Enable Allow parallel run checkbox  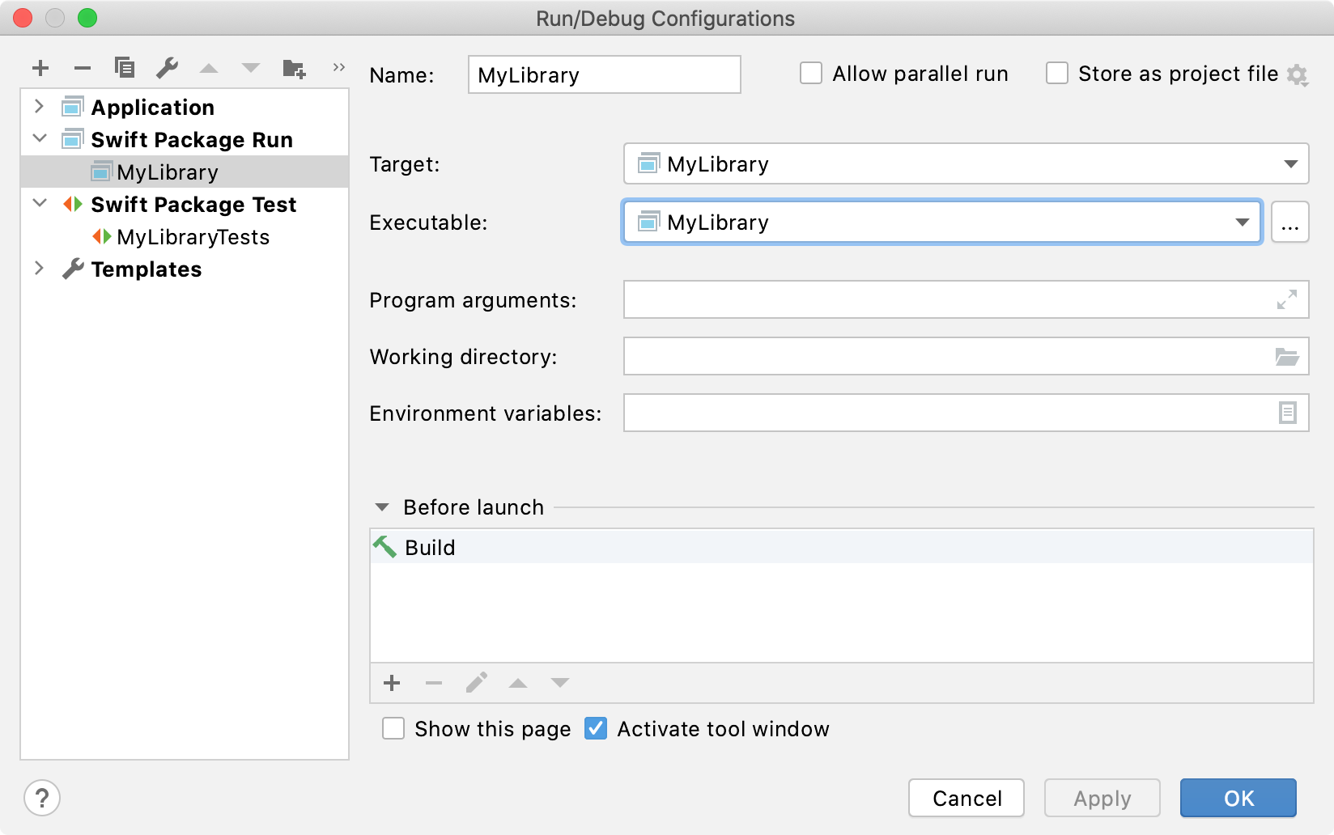[811, 74]
